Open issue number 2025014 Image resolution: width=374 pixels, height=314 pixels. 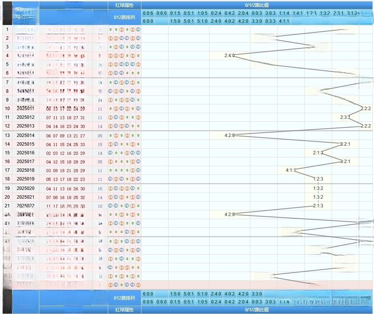click(x=25, y=135)
